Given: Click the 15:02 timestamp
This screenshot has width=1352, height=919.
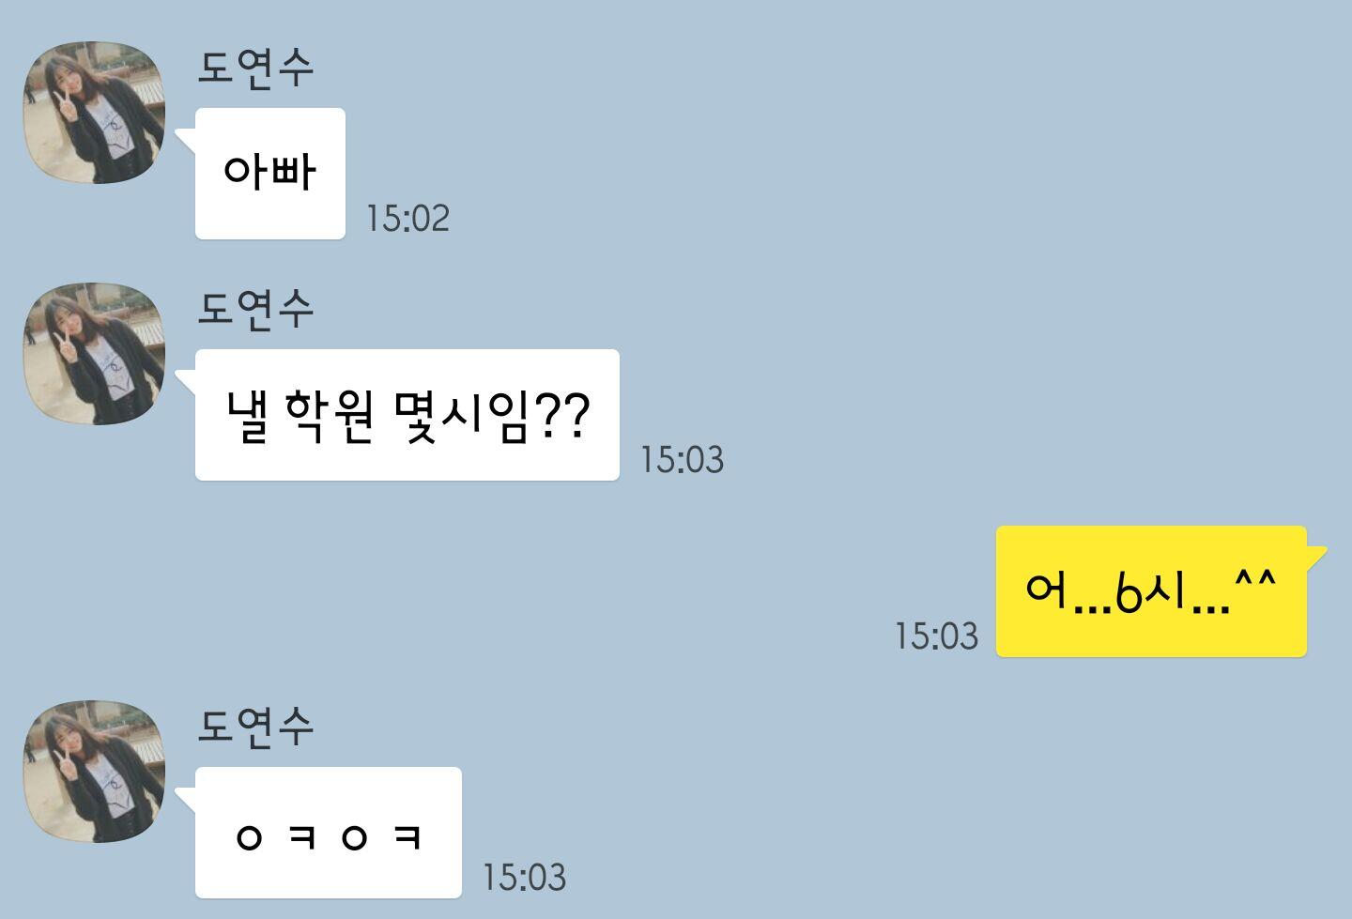Looking at the screenshot, I should point(407,218).
